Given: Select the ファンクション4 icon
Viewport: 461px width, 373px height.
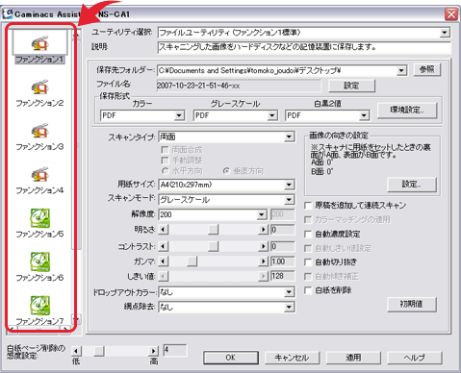Looking at the screenshot, I should (39, 175).
